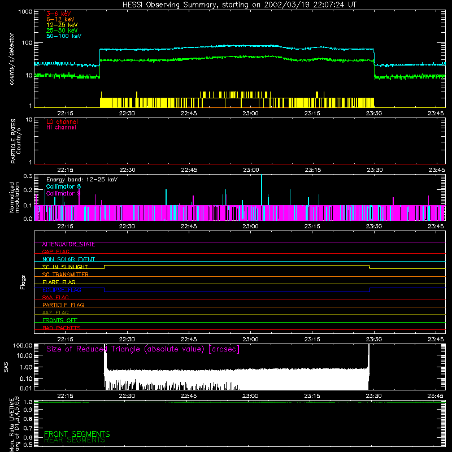Viewport: 452px width, 452px height.
Task: Click the 22:30 time label under the counts panel
Action: coord(127,114)
